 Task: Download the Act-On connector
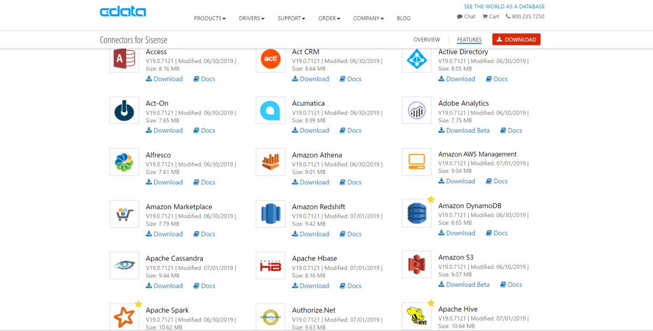click(x=164, y=131)
